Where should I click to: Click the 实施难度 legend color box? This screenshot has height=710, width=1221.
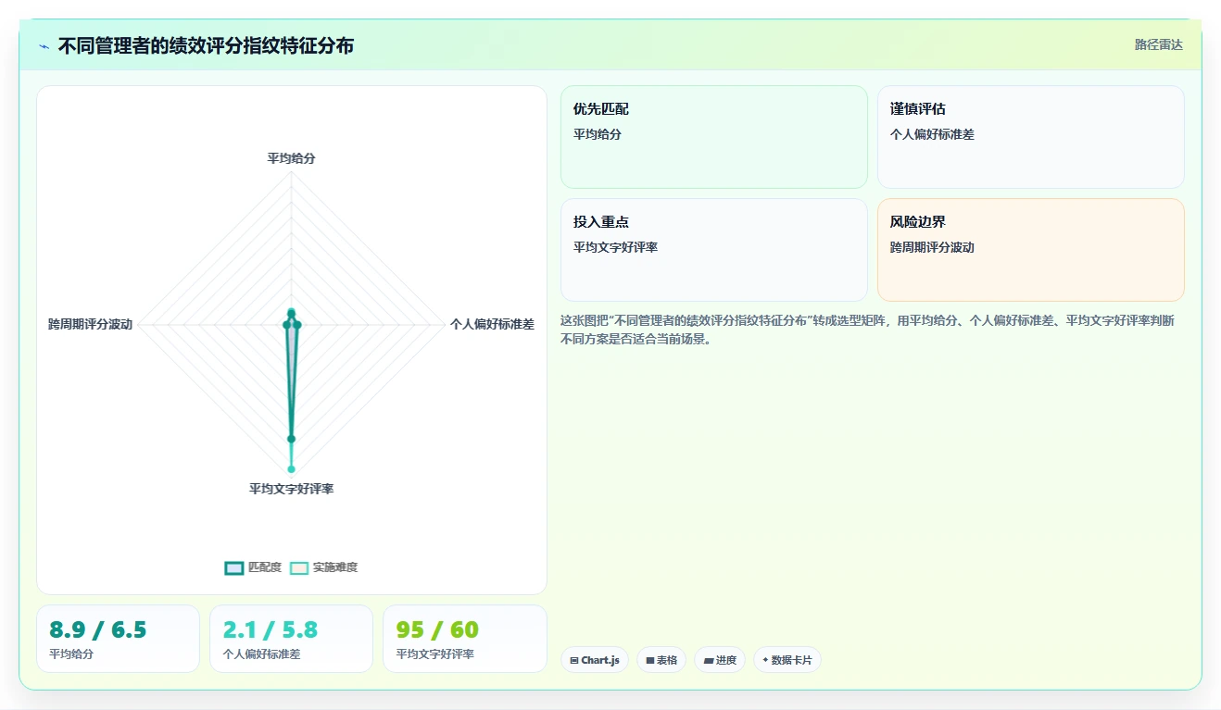tap(298, 567)
